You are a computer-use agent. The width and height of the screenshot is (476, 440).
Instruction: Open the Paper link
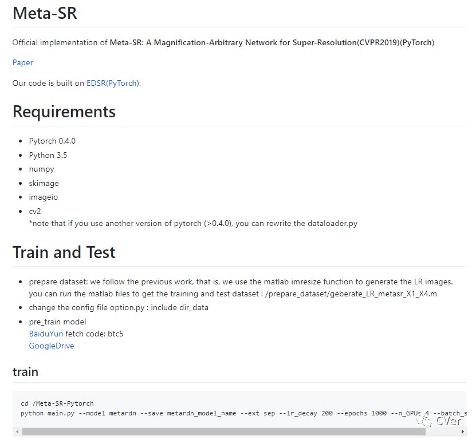click(x=22, y=62)
